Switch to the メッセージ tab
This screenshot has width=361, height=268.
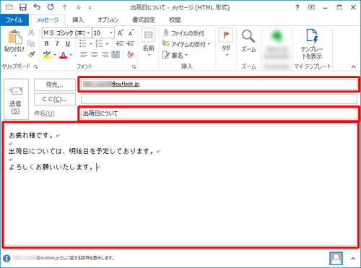tap(48, 20)
